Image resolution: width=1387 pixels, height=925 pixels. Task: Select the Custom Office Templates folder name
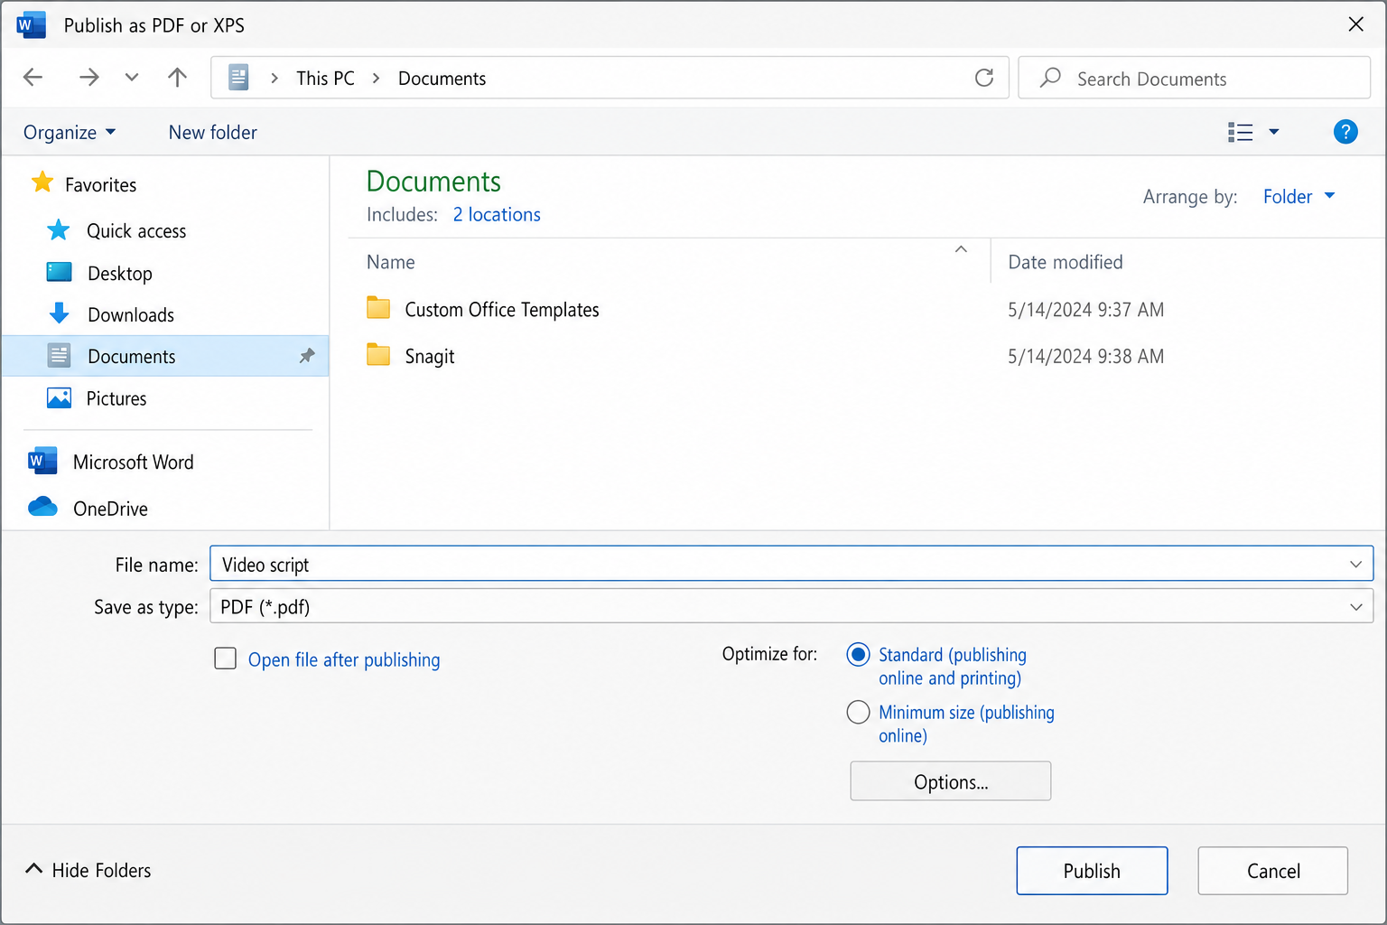[x=502, y=310]
